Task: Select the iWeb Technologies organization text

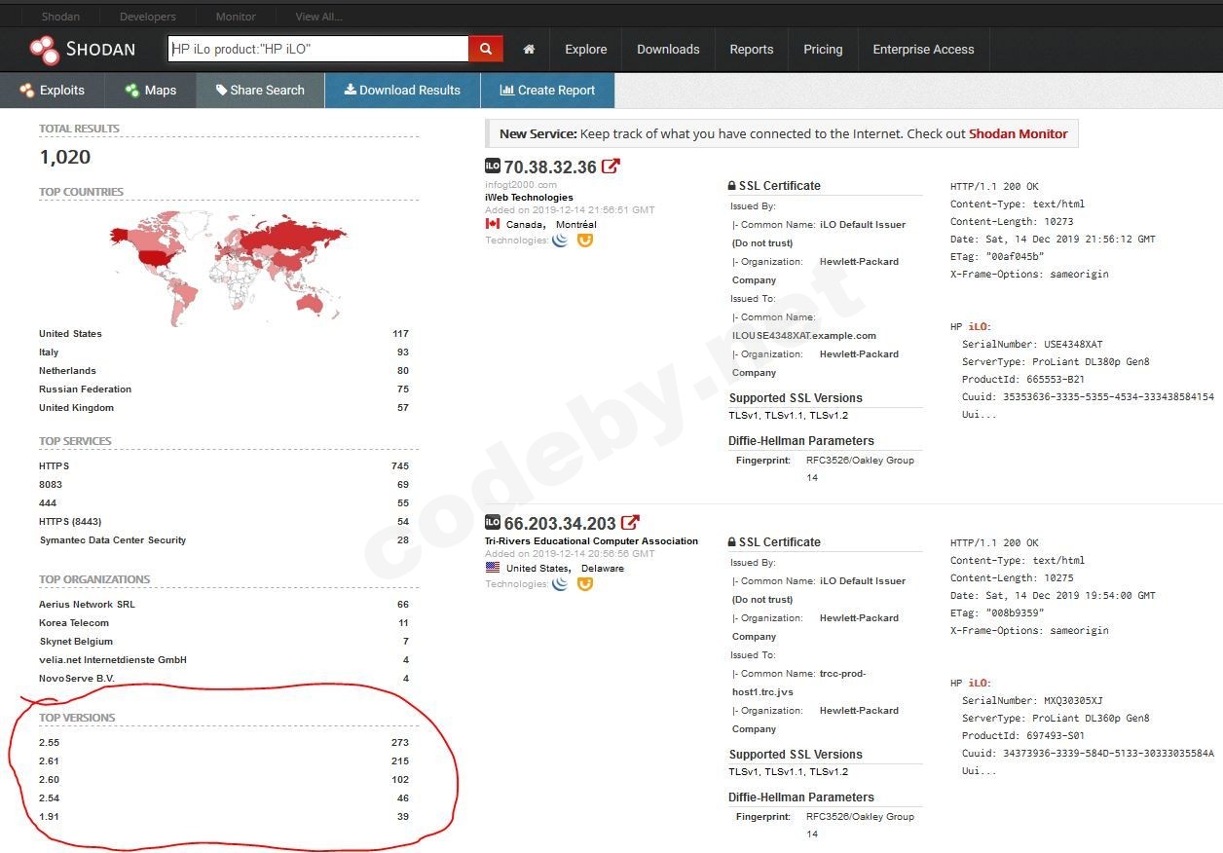Action: 530,198
